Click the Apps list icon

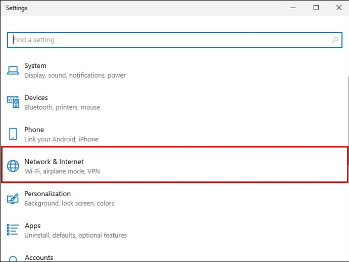pos(13,230)
